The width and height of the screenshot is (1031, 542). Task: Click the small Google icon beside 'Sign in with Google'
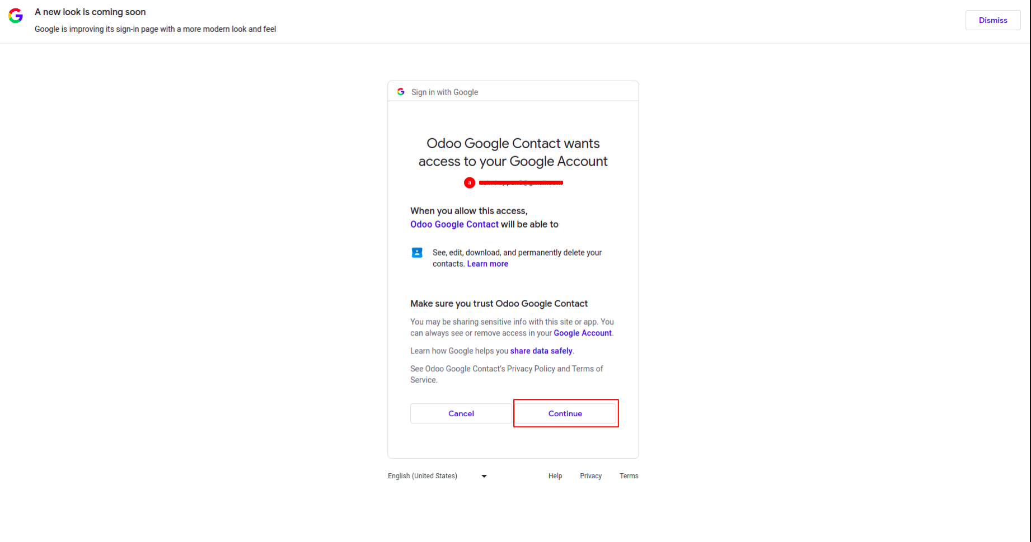(401, 92)
